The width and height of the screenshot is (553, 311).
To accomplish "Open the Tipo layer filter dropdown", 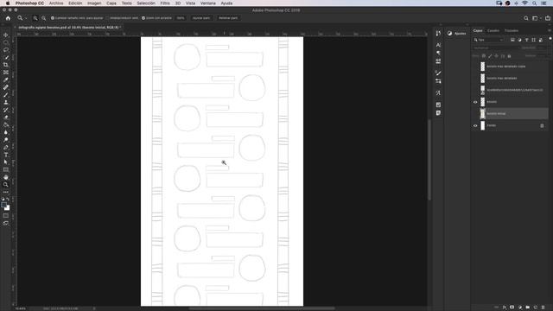I will pyautogui.click(x=489, y=40).
